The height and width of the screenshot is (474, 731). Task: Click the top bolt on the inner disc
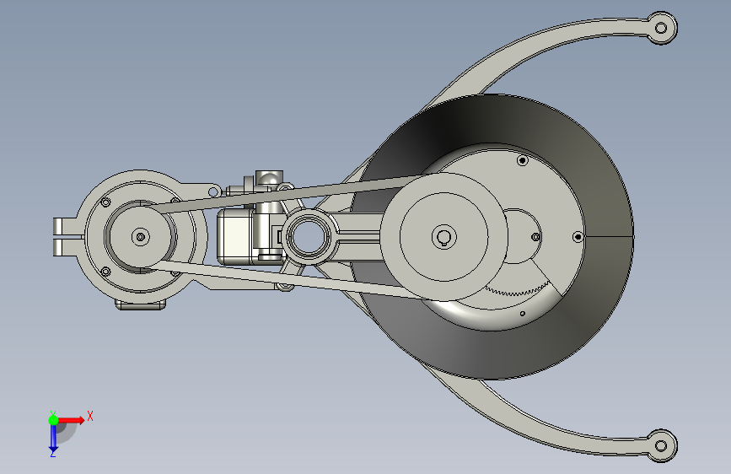(522, 161)
